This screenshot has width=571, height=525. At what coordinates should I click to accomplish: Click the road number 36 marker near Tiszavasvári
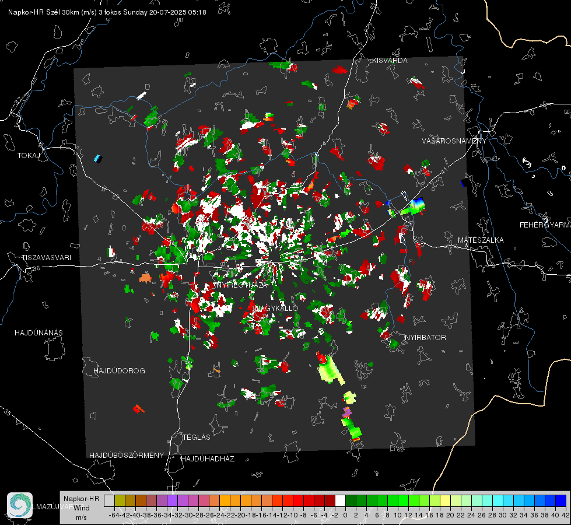click(37, 268)
